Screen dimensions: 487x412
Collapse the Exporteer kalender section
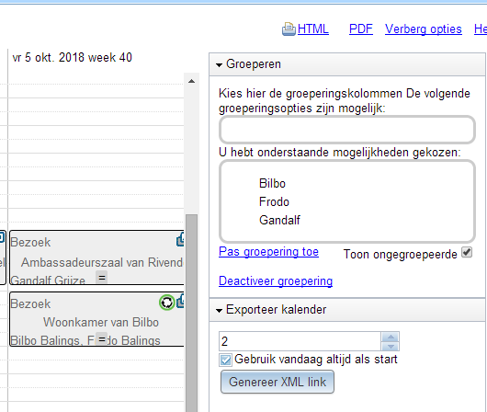219,310
